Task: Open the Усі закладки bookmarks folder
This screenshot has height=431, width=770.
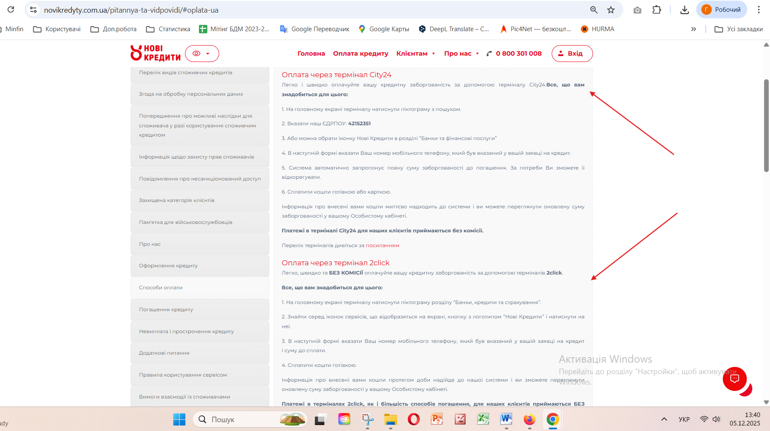Action: coord(739,29)
